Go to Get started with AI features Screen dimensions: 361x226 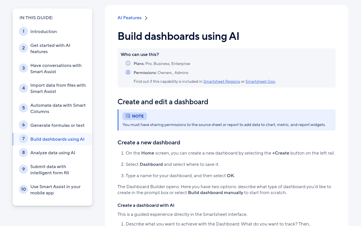click(x=50, y=48)
